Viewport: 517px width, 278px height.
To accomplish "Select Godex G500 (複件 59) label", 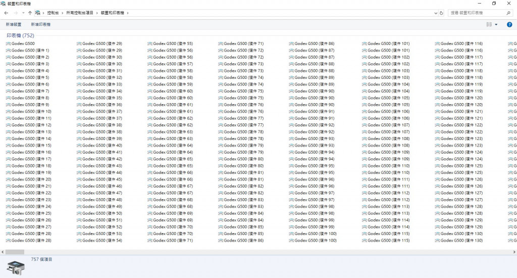I will [173, 84].
